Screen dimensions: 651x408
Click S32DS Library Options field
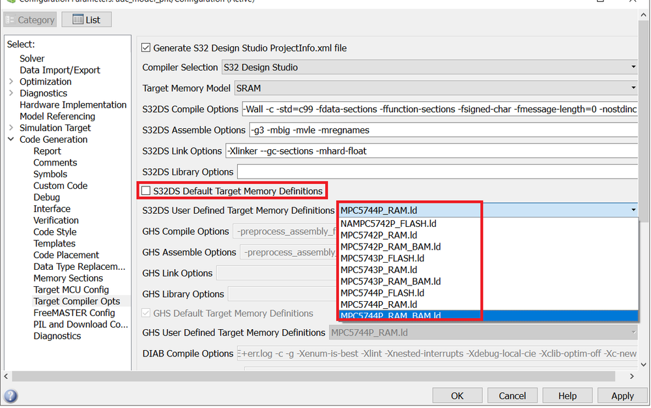(438, 172)
